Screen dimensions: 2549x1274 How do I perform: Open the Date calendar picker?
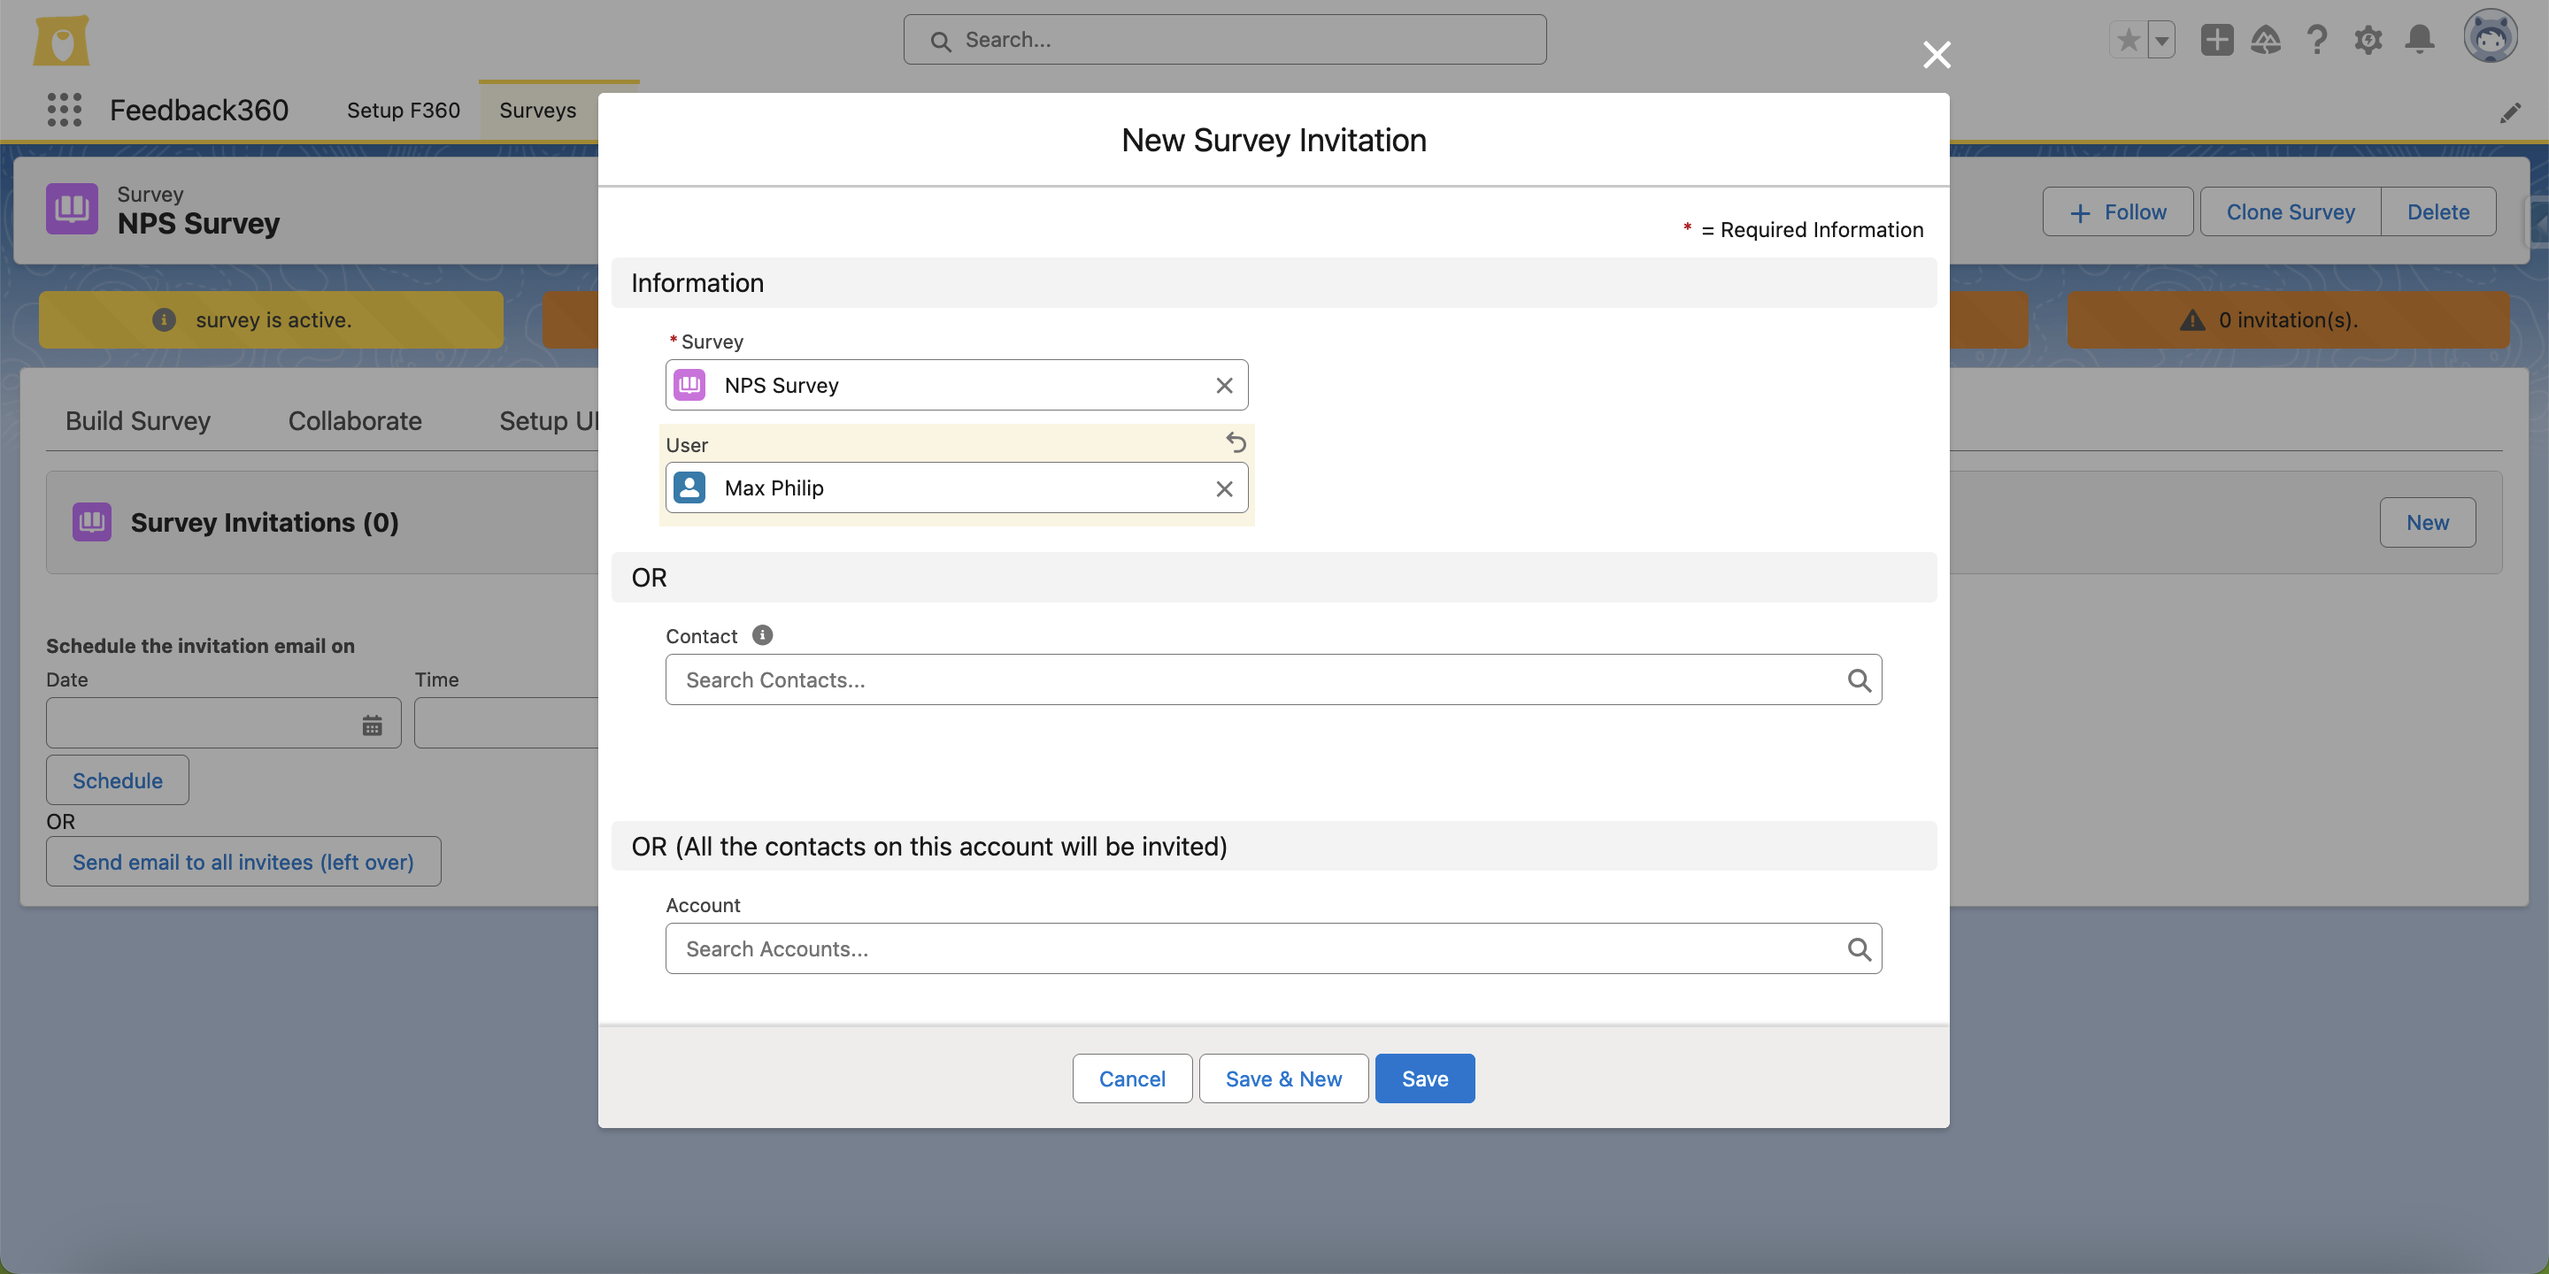(372, 725)
